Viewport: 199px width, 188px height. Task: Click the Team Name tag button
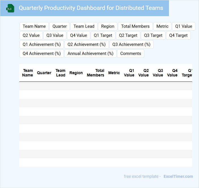(34, 26)
